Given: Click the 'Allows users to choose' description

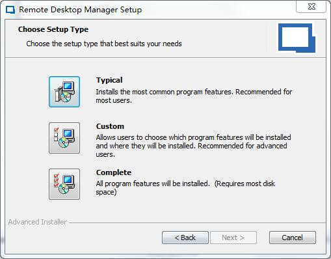Looking at the screenshot, I should [194, 146].
